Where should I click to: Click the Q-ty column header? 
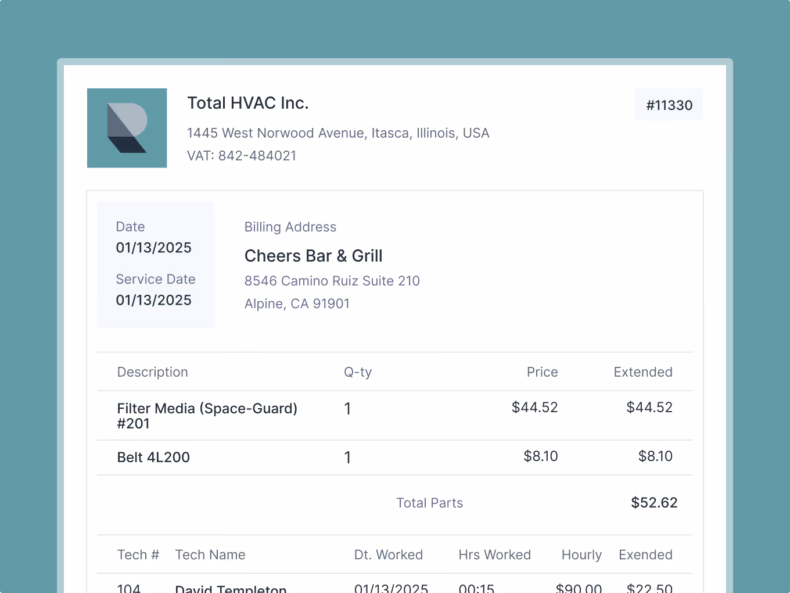pyautogui.click(x=358, y=372)
